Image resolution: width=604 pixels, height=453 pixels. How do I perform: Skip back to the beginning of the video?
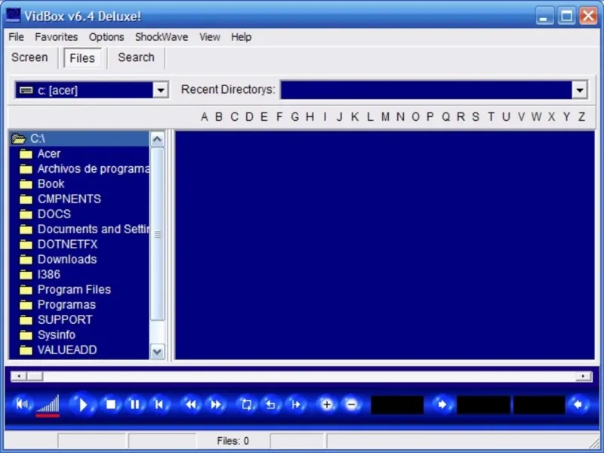pos(159,405)
